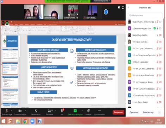
Task: Click the red End meeting button
Action: tap(118, 112)
